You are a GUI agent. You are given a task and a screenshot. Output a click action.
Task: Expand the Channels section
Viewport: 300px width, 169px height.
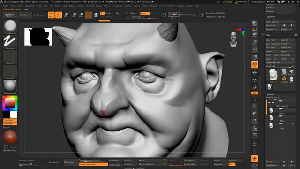click(x=271, y=17)
